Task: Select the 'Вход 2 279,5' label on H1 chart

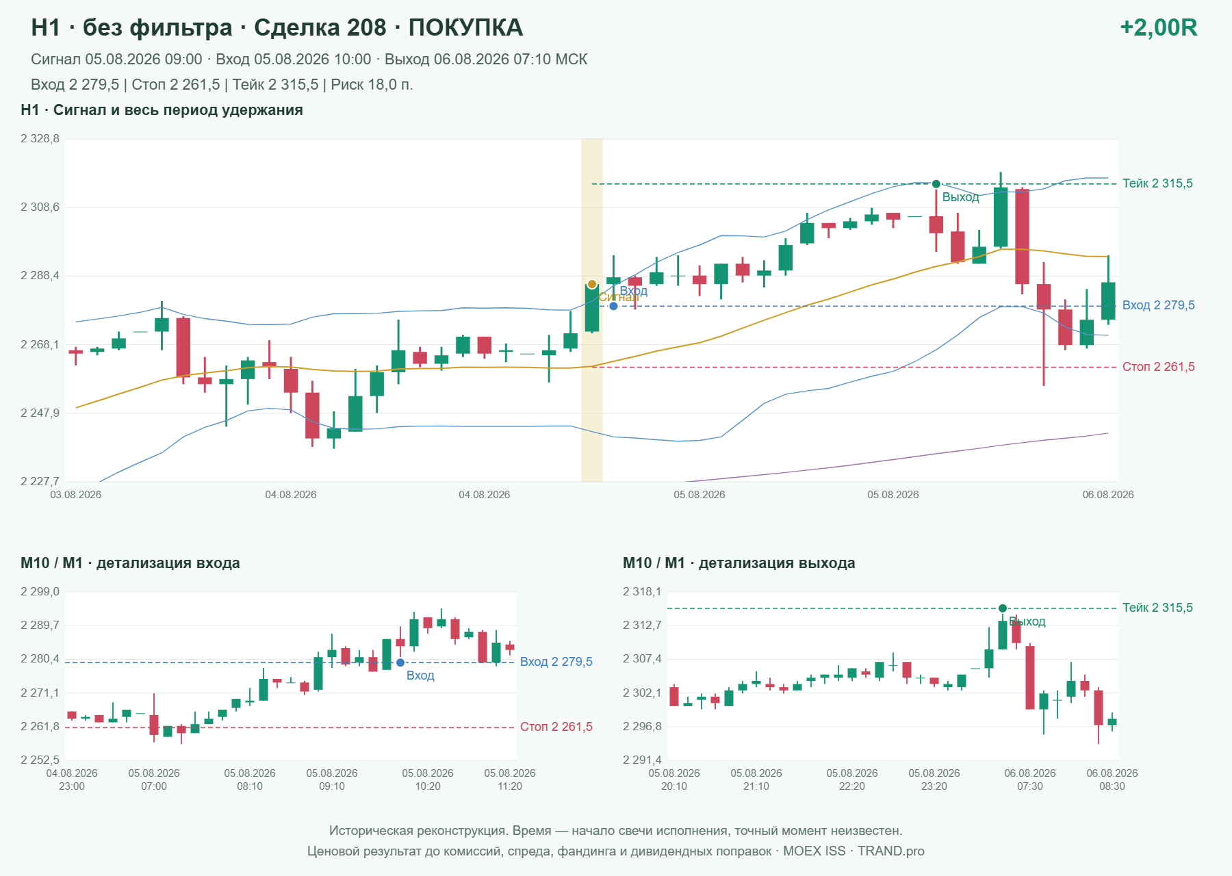Action: click(1158, 305)
